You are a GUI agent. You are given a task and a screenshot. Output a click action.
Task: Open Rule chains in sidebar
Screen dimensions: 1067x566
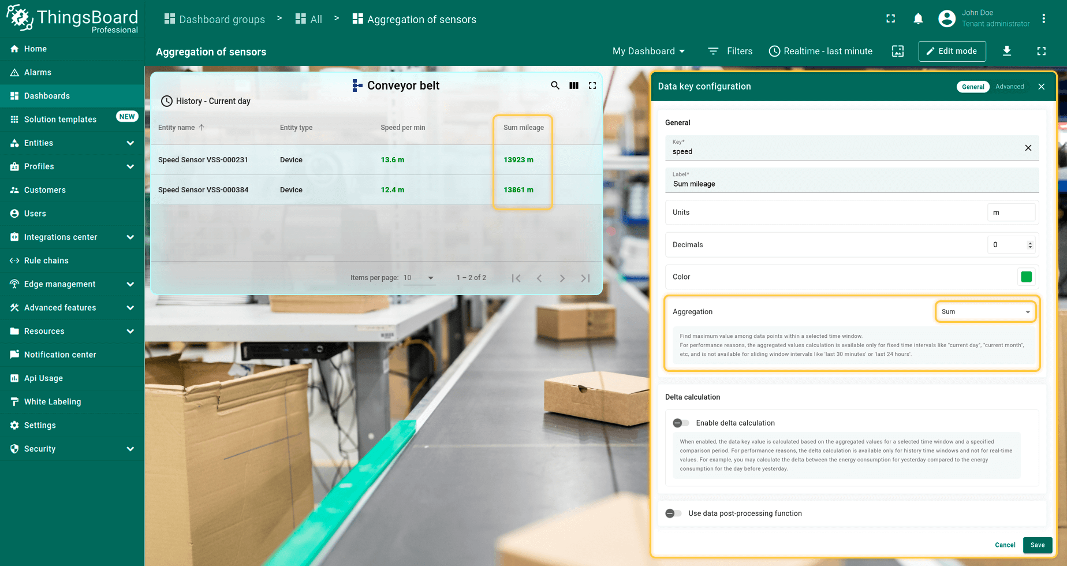[46, 260]
